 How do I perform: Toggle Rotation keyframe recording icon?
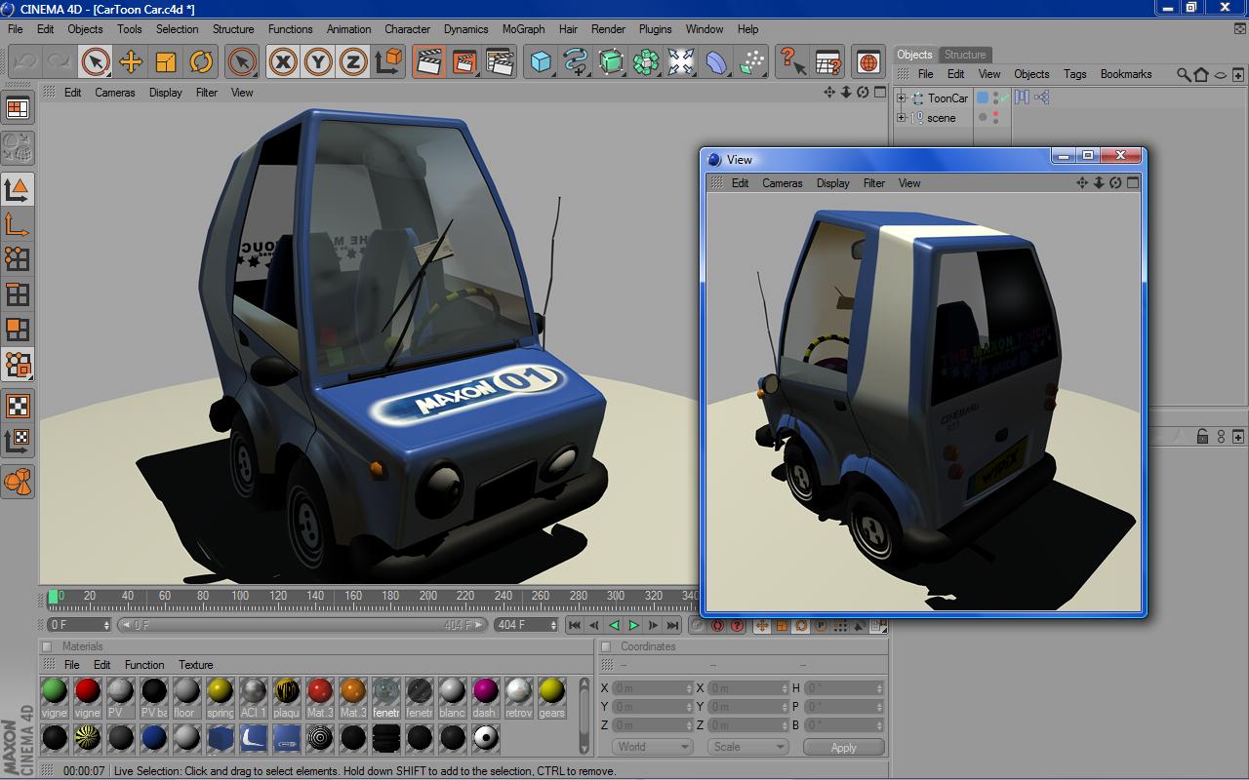pos(801,626)
